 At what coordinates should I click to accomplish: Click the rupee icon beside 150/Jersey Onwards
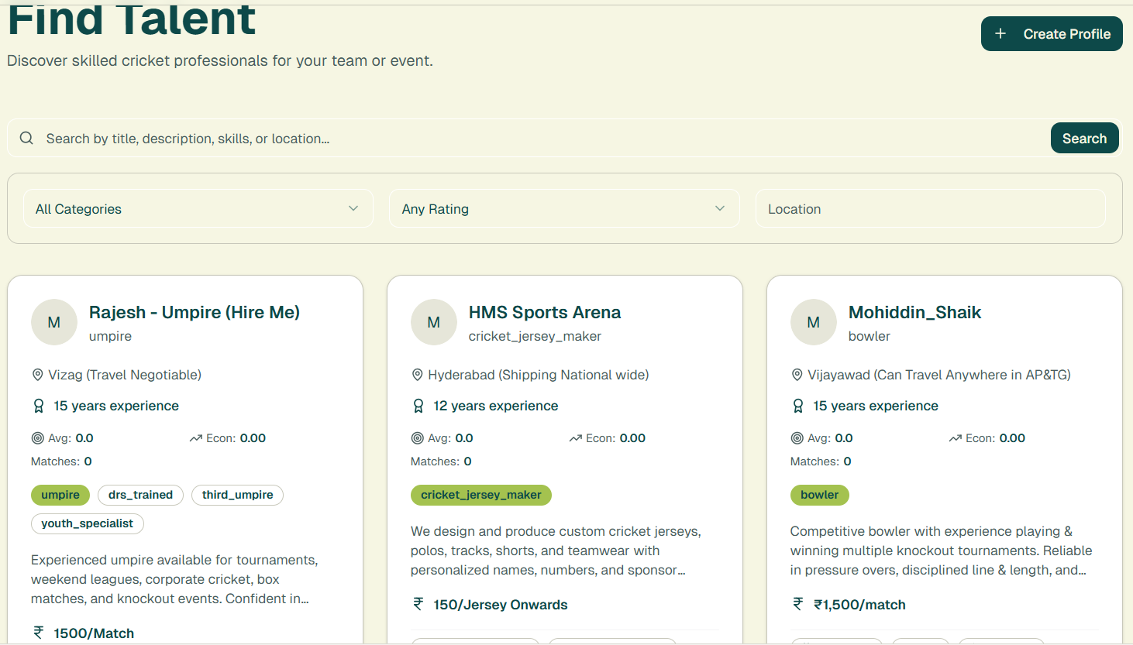tap(418, 604)
